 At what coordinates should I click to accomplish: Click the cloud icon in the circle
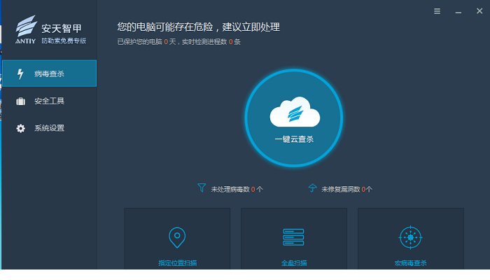pyautogui.click(x=295, y=112)
